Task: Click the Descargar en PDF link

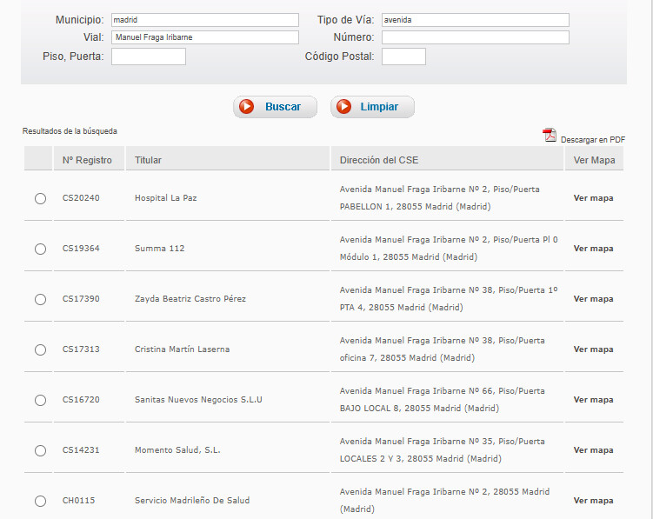Action: 592,140
